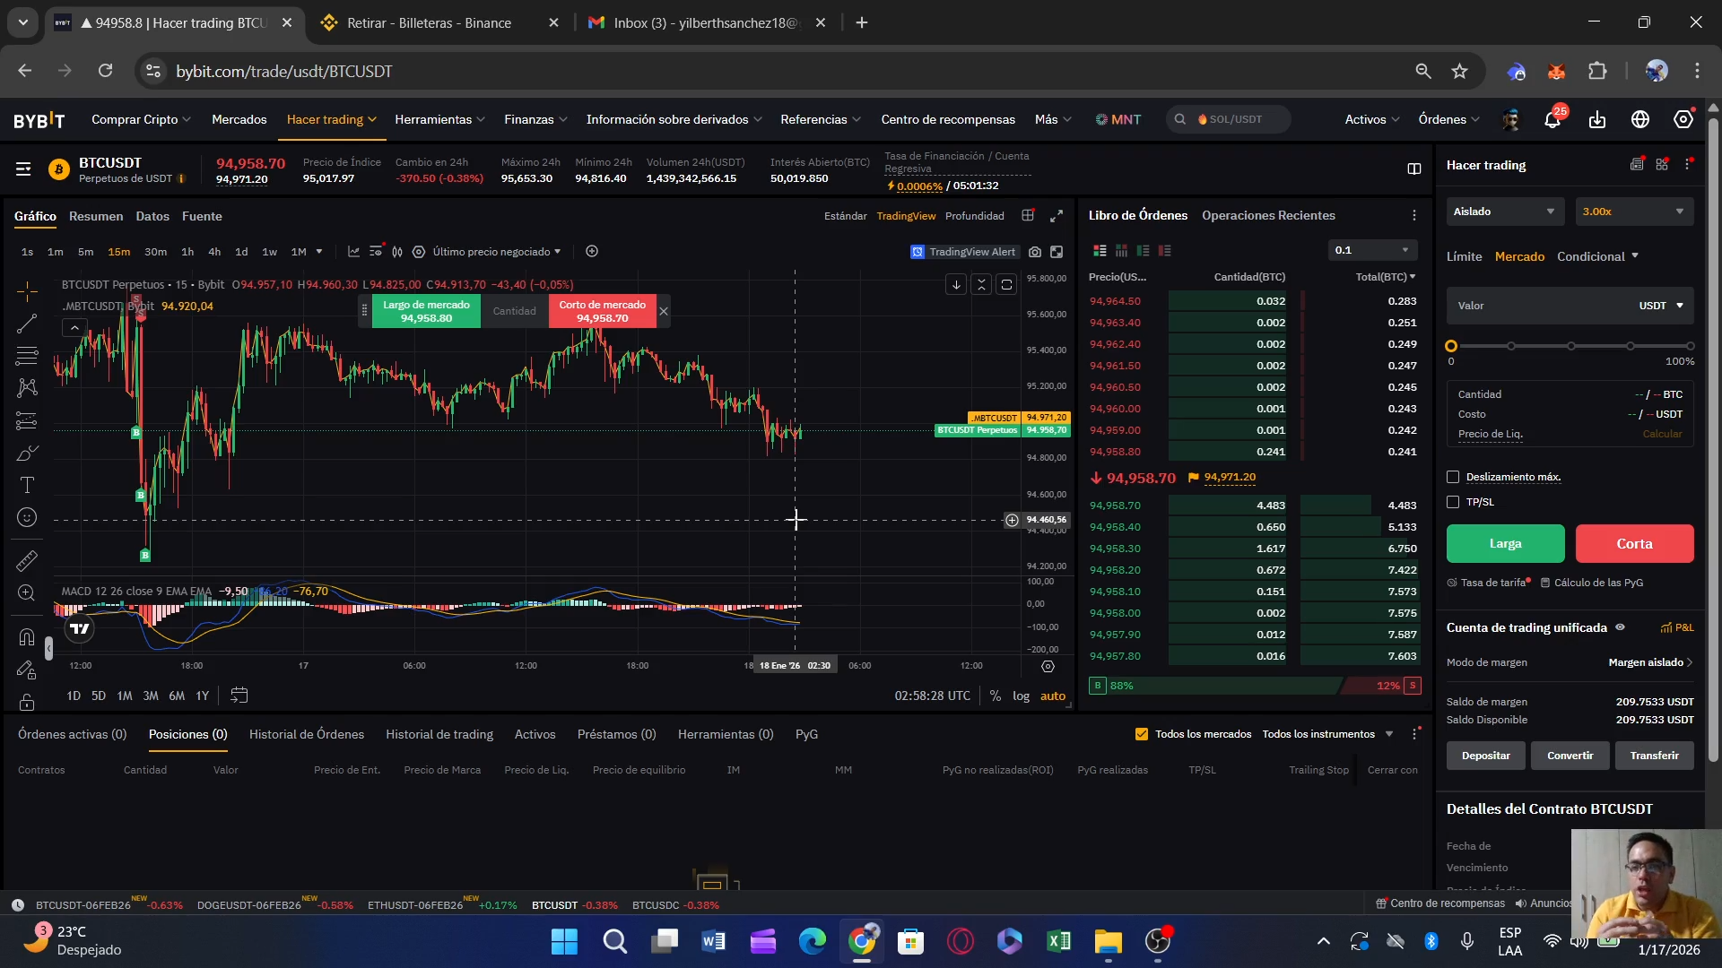Click the 12% sell ratio bar
1722x968 pixels.
tap(1382, 686)
